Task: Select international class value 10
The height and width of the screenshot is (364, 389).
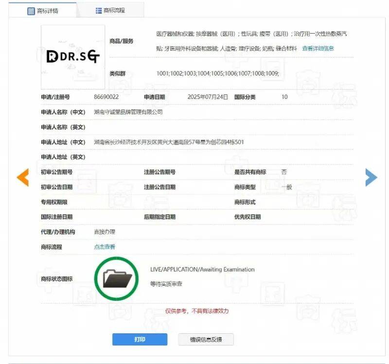Action: point(284,97)
